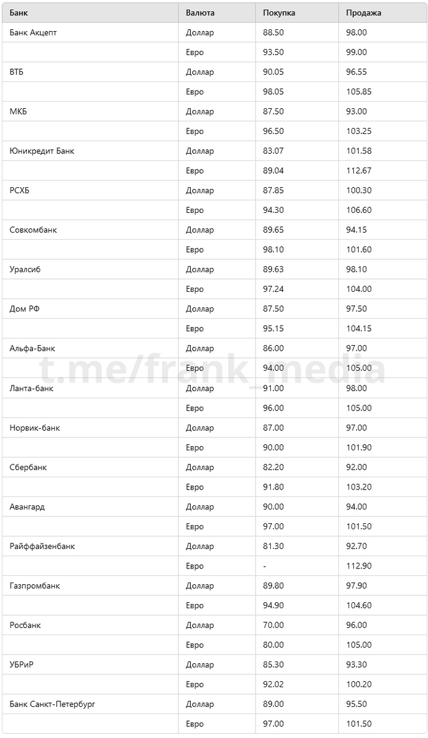Click the Валюта column header

200,13
